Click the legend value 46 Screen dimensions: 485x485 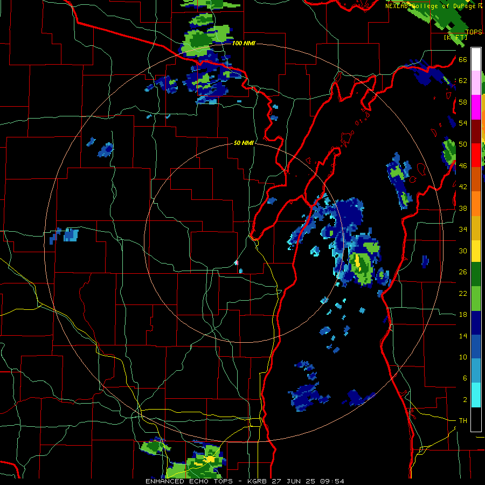click(x=463, y=165)
